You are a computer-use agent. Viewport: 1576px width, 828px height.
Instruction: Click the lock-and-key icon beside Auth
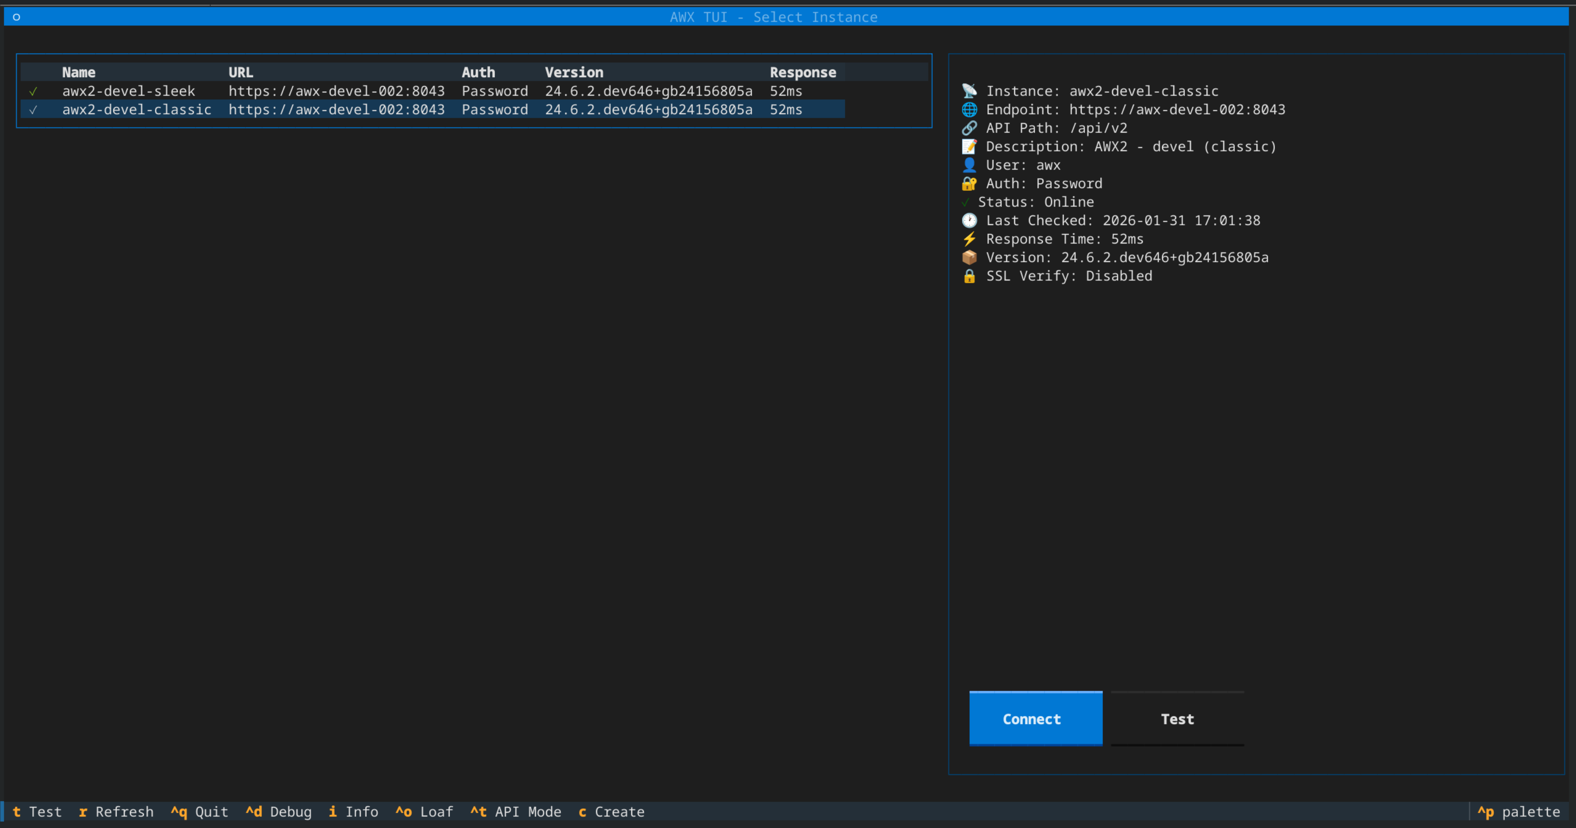(x=969, y=183)
